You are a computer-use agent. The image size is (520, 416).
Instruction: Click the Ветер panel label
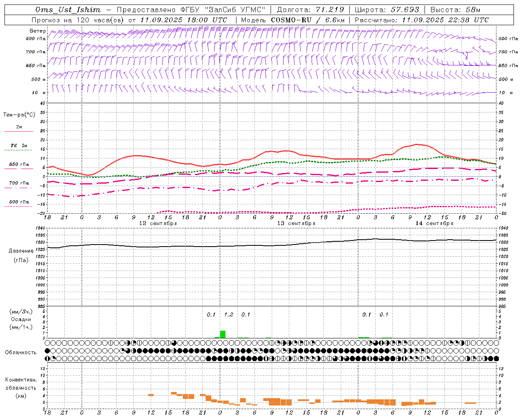pyautogui.click(x=37, y=31)
